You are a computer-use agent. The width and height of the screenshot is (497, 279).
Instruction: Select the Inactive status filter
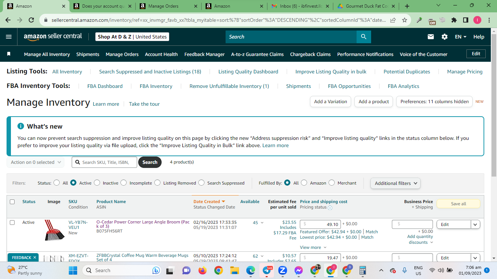point(97,183)
